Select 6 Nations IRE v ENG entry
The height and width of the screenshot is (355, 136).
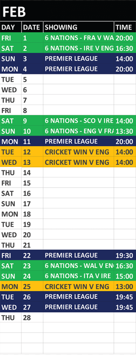78,48
